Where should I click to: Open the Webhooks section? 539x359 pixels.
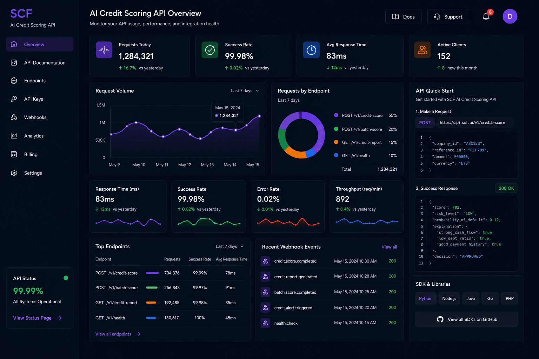coord(40,117)
